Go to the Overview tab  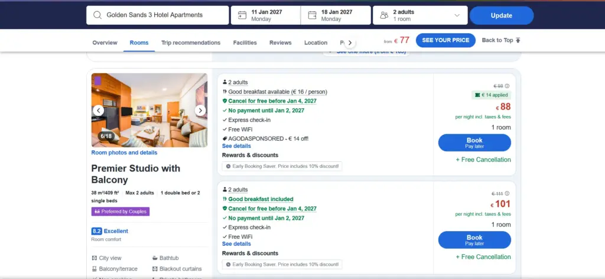(105, 43)
